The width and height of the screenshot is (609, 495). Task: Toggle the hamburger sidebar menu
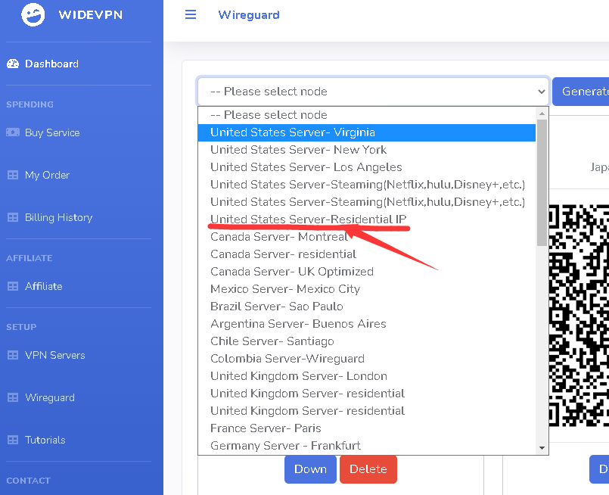click(x=191, y=15)
